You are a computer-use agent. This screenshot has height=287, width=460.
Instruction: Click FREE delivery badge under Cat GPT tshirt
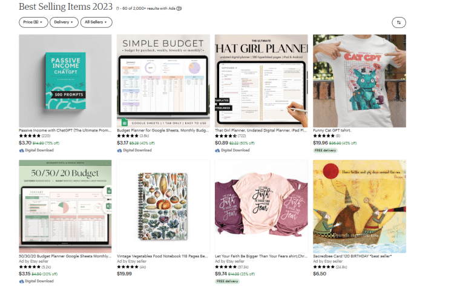[x=325, y=151]
